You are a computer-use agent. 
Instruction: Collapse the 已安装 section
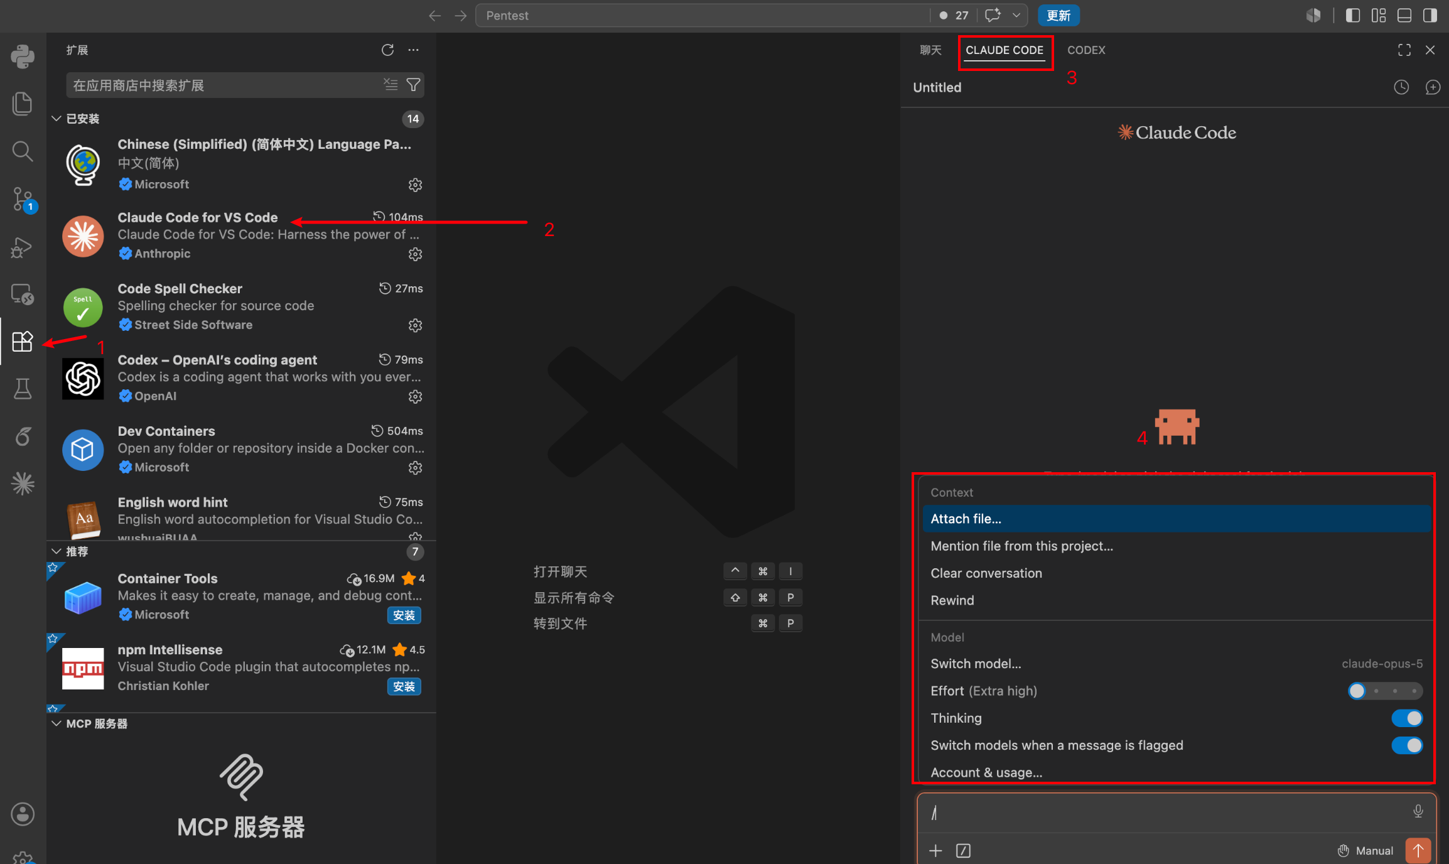point(57,119)
